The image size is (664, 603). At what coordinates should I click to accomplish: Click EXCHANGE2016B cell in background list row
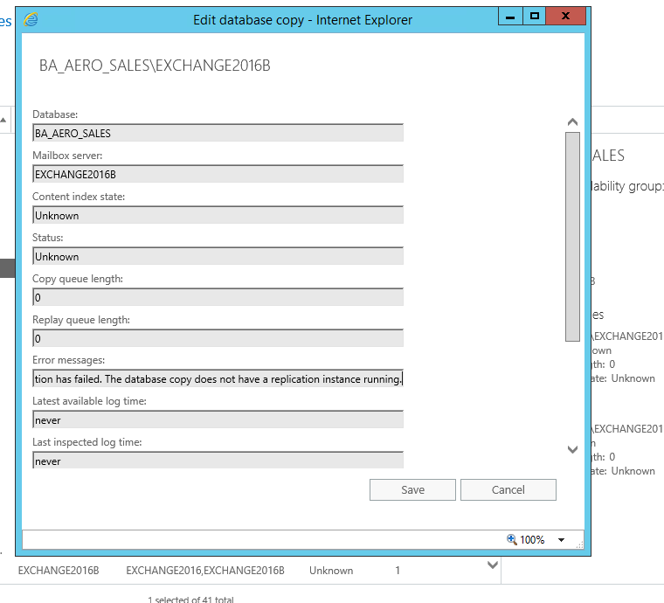pos(59,571)
